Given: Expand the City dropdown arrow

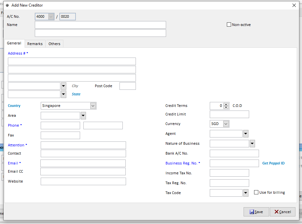Looking at the screenshot, I should [64, 86].
